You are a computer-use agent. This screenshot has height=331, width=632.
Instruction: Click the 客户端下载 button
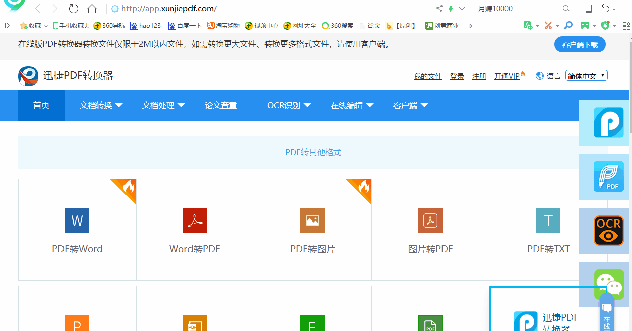pyautogui.click(x=580, y=44)
